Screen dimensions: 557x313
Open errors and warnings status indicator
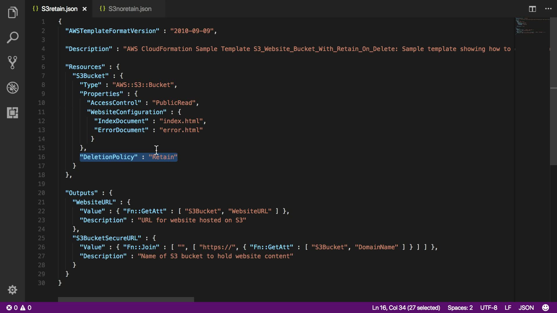coord(19,307)
